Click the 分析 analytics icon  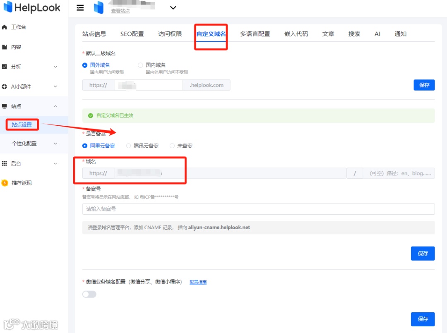click(x=5, y=66)
